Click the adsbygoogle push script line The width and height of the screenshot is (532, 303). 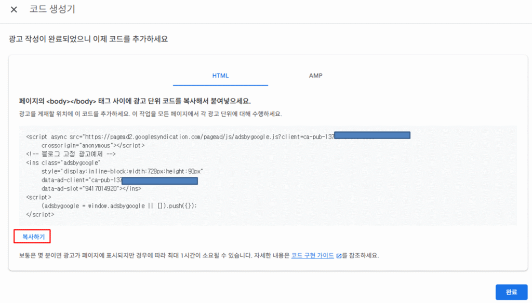tap(119, 206)
